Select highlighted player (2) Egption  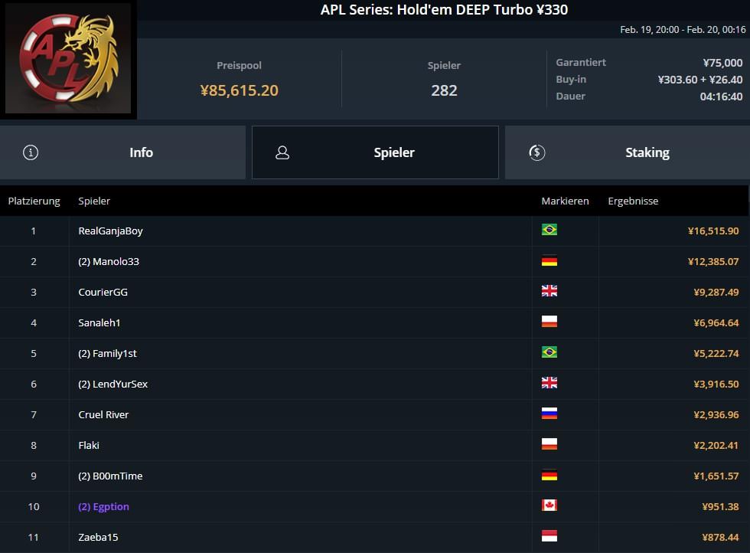[x=103, y=506]
